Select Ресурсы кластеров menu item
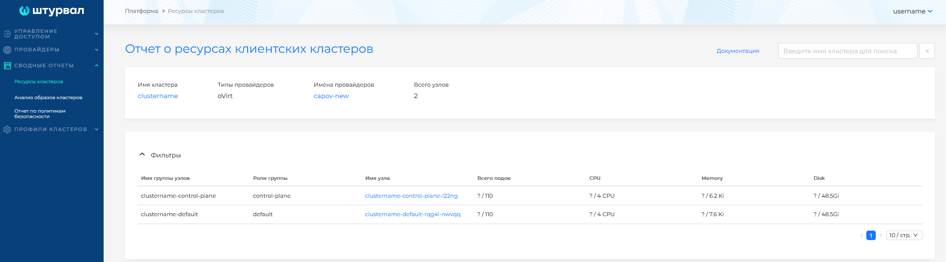 39,82
